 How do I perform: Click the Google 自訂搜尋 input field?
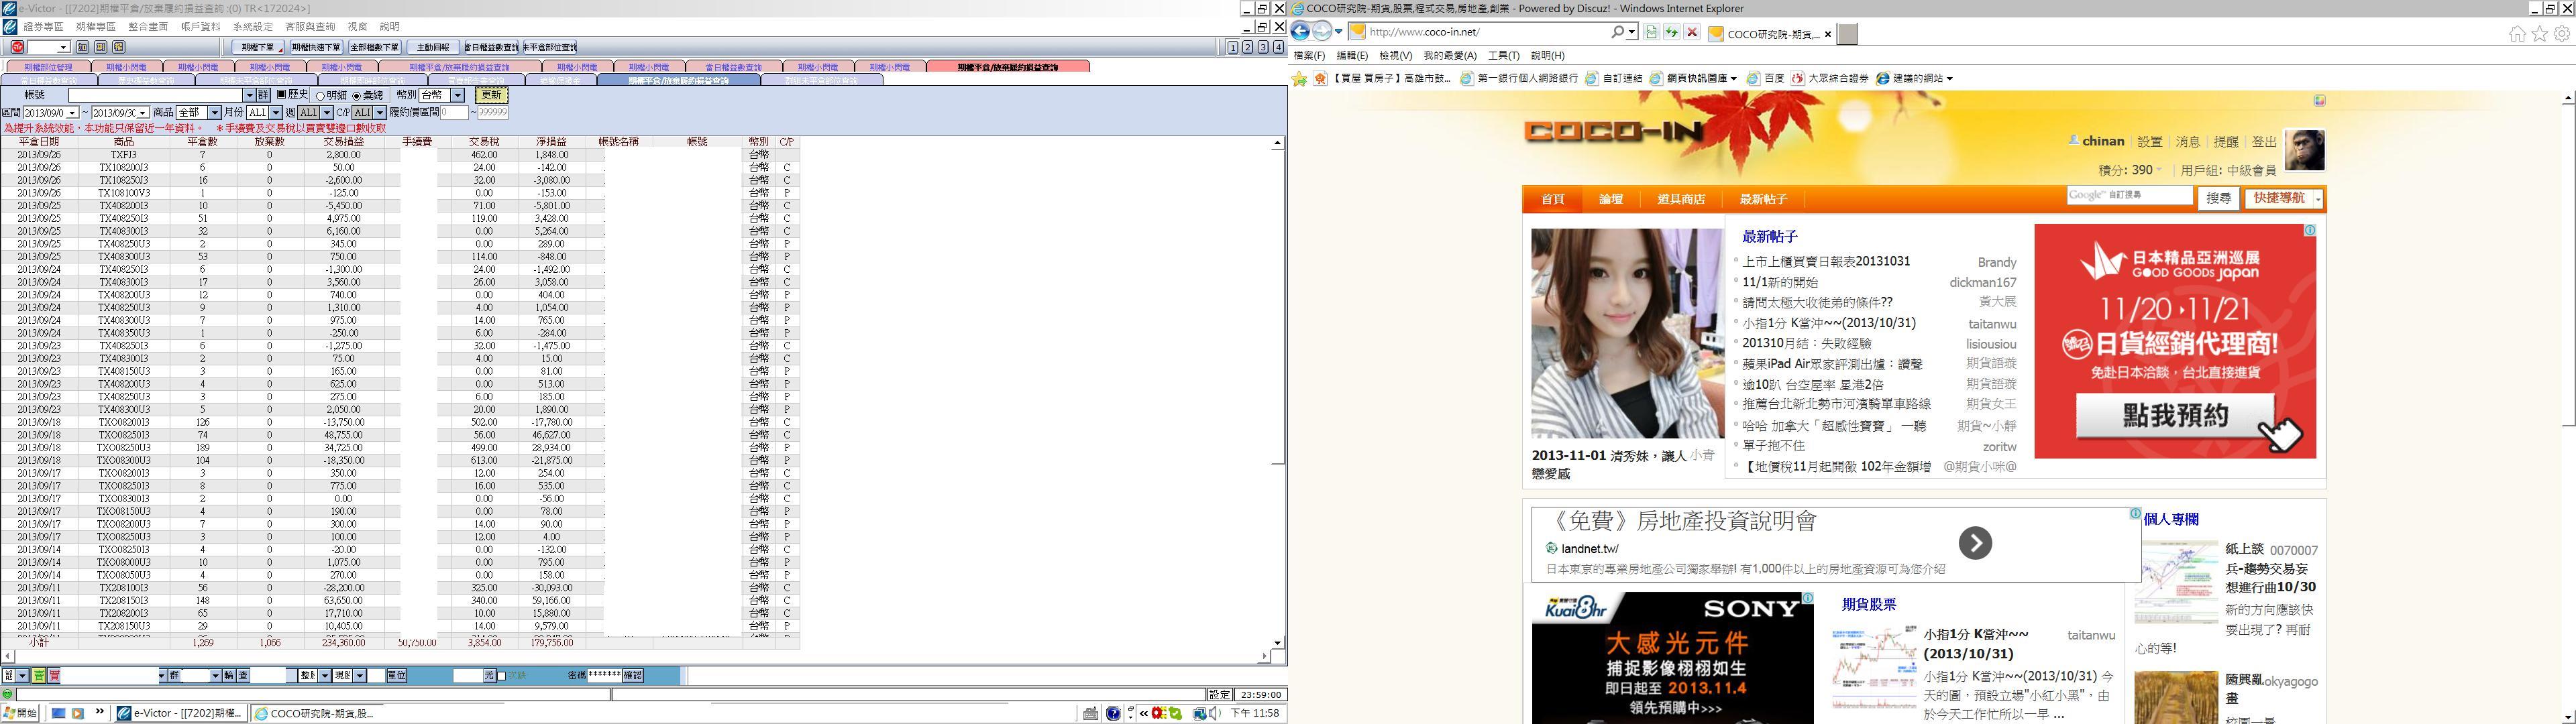(x=2129, y=196)
